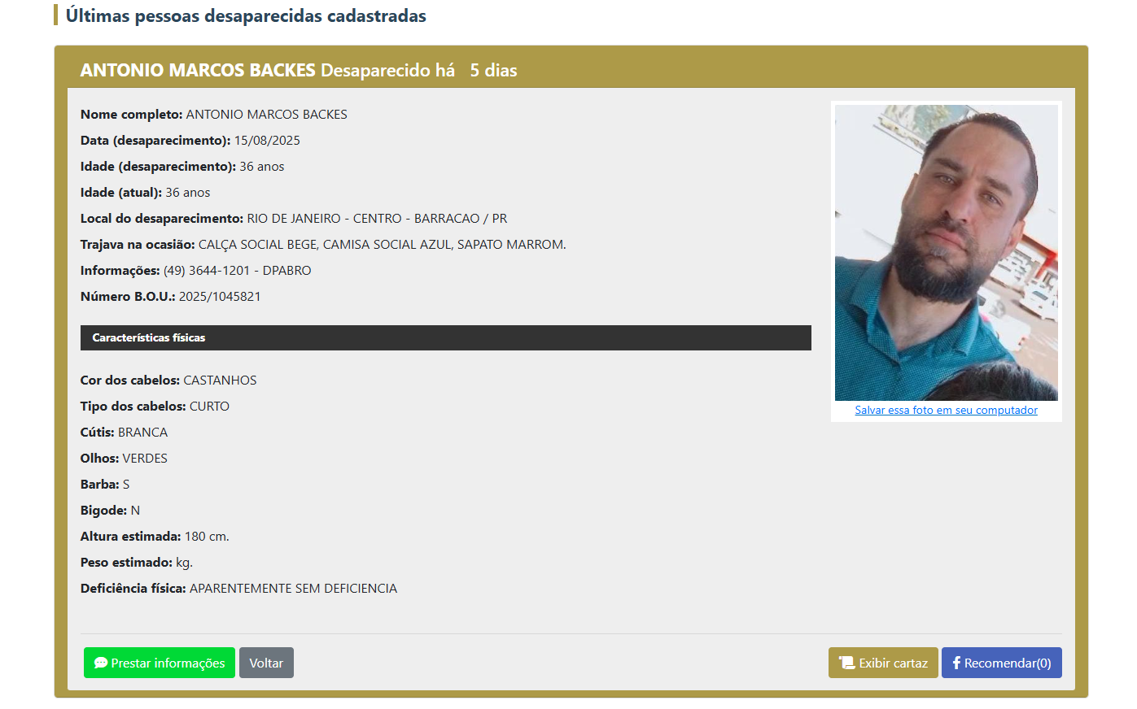The height and width of the screenshot is (709, 1137).
Task: Select the hair type CURTO
Action: click(209, 407)
